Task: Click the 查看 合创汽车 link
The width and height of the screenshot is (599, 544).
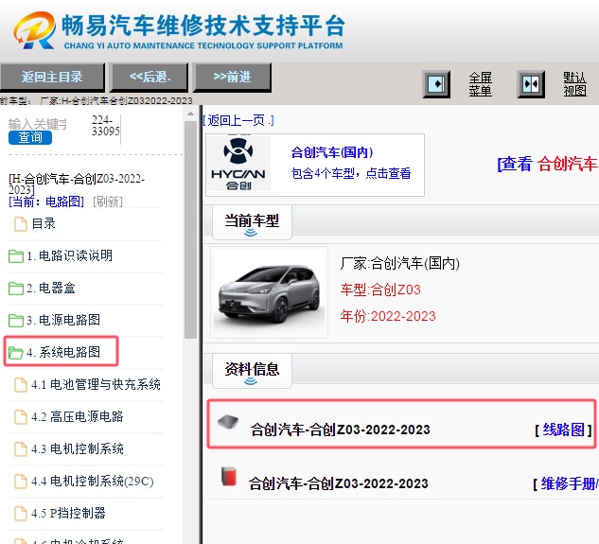Action: point(547,164)
